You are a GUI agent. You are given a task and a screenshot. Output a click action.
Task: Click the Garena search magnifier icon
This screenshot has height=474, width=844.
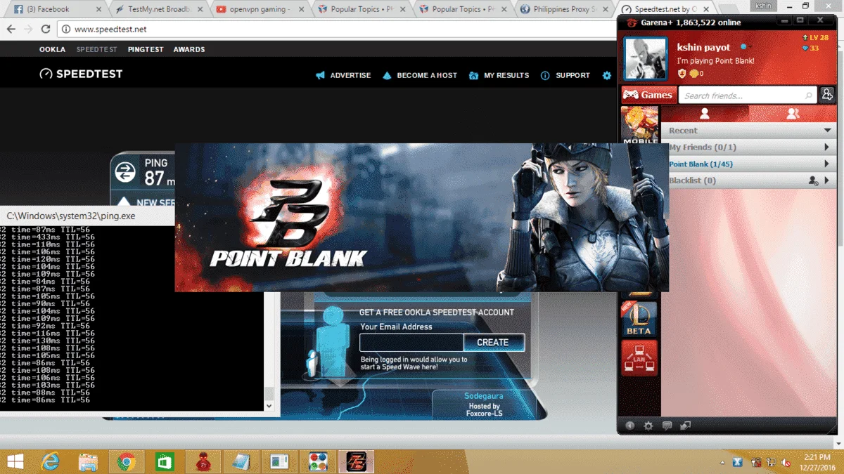pos(809,96)
